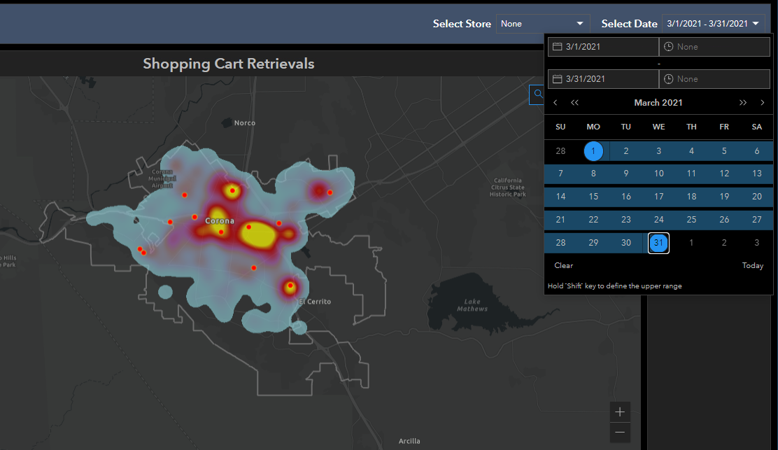Collapse the Select Date dropdown
778x450 pixels.
755,23
